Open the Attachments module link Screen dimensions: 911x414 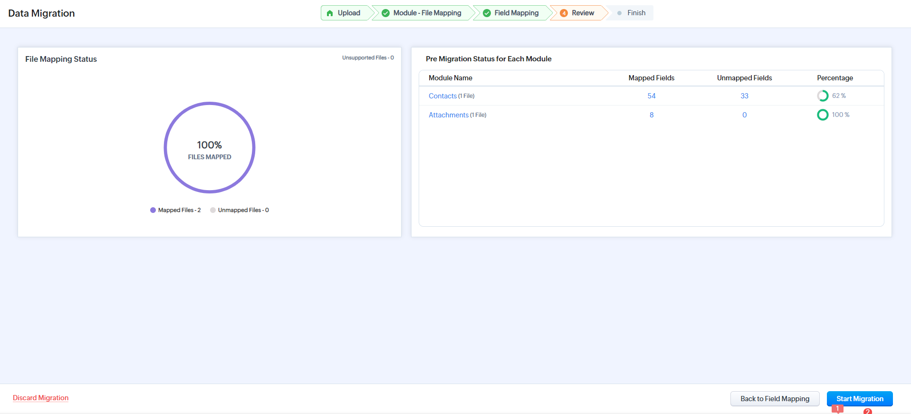pyautogui.click(x=448, y=115)
